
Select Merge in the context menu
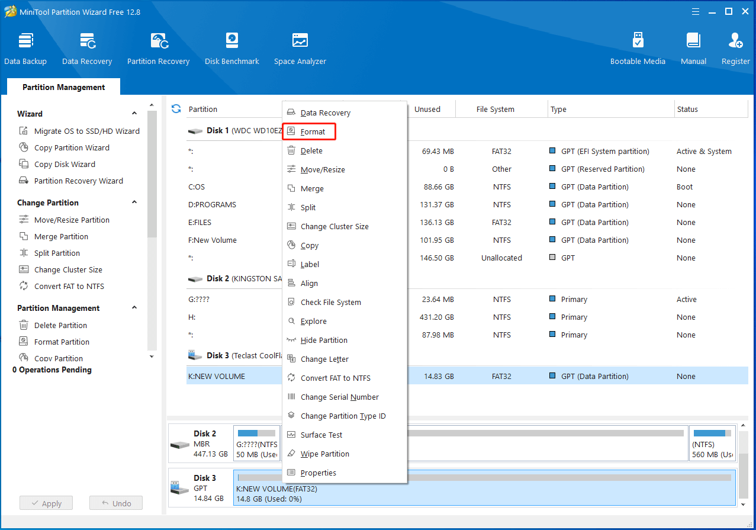(x=344, y=188)
